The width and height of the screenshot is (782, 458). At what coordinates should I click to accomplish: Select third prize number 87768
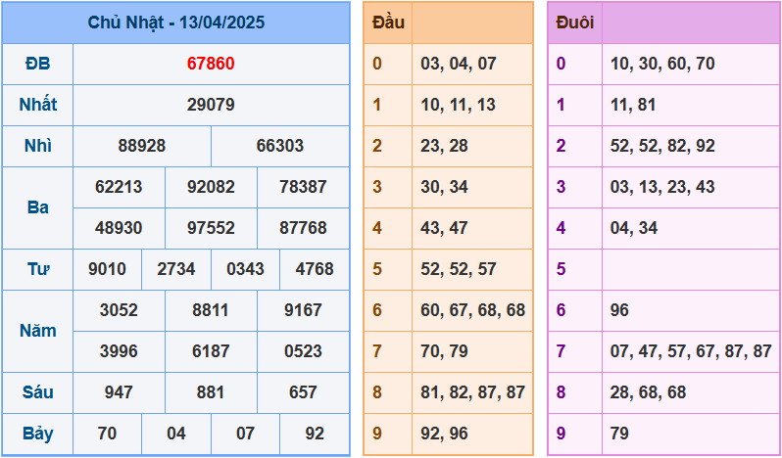point(303,228)
